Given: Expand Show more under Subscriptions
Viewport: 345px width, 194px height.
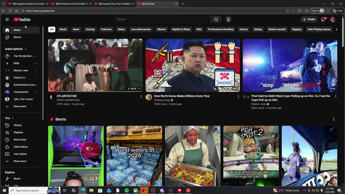Looking at the screenshot, I should tap(22, 106).
